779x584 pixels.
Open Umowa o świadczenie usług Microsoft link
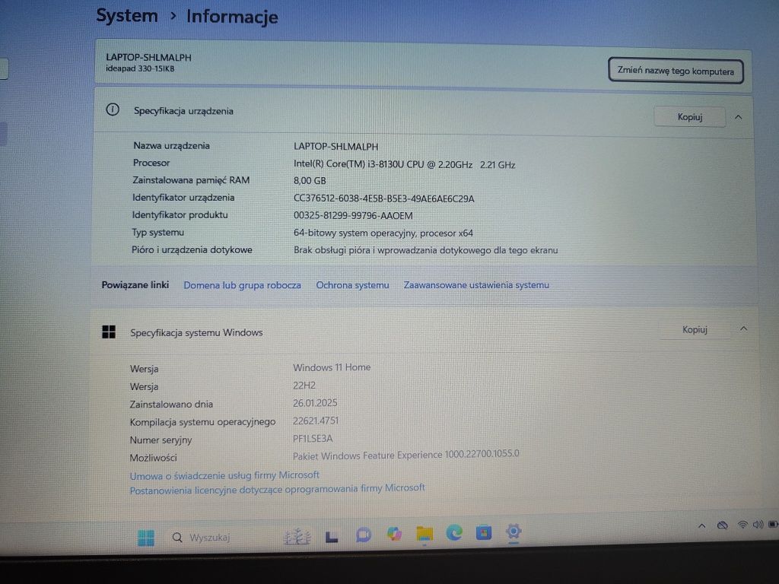coord(224,475)
